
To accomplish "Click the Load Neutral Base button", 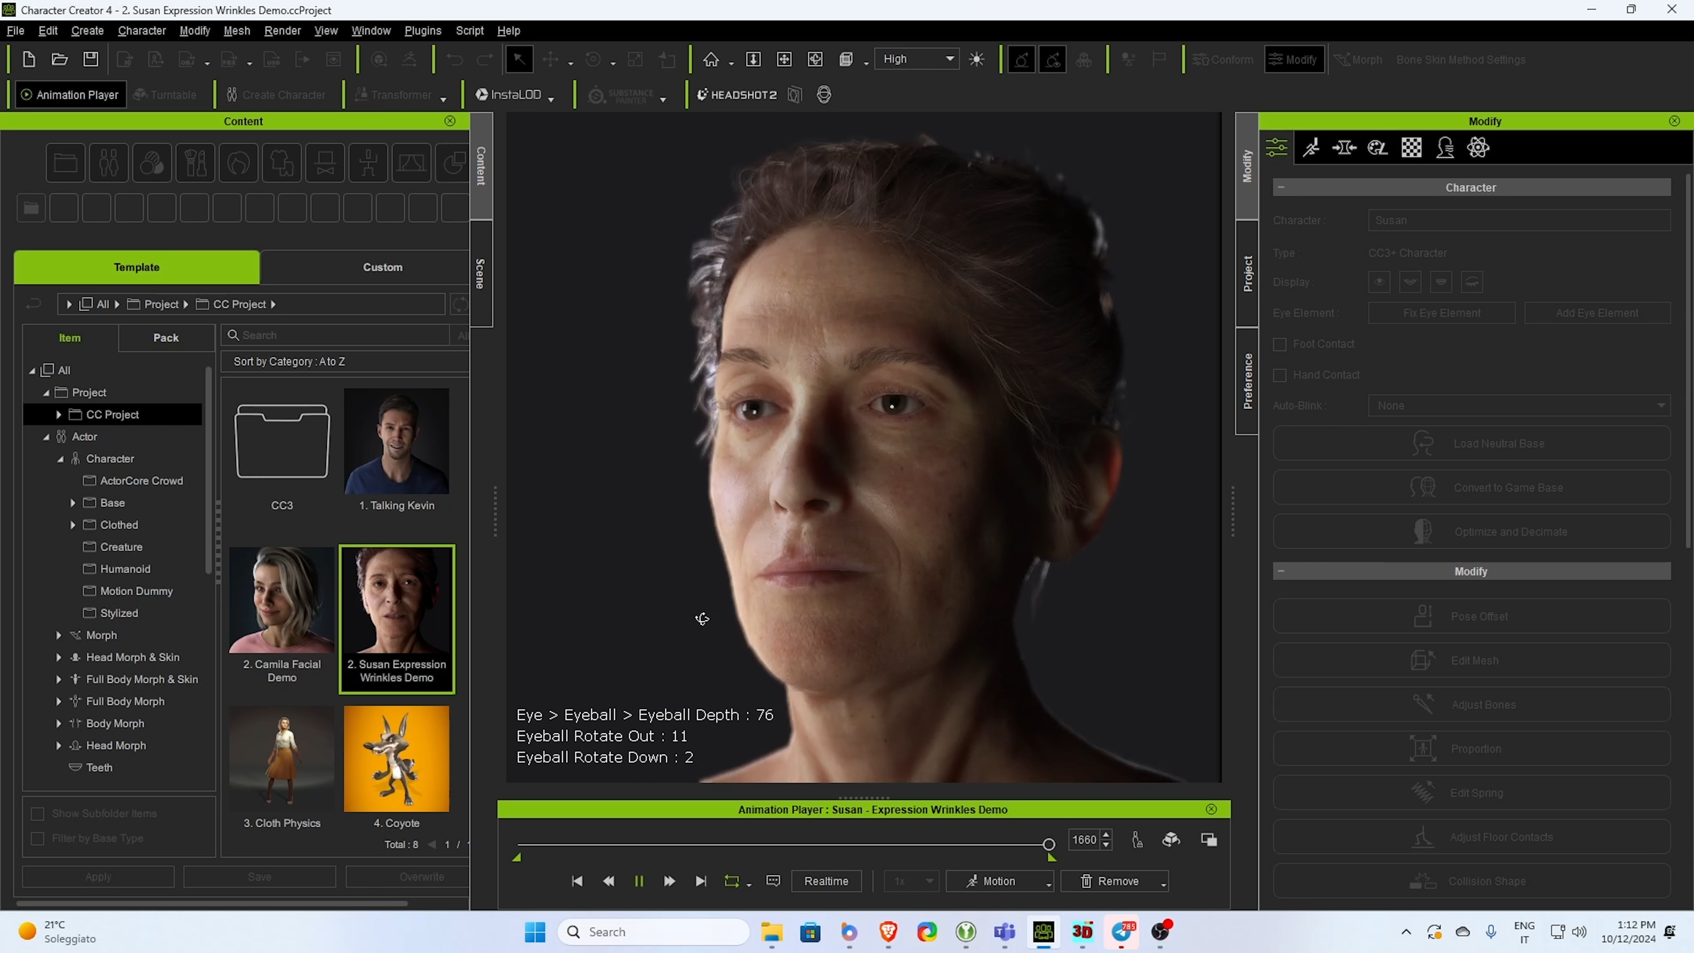I will [x=1471, y=444].
